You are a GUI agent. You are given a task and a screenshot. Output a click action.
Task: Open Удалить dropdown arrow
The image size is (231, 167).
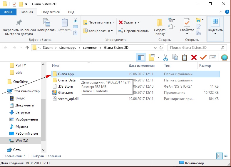tap(138, 22)
